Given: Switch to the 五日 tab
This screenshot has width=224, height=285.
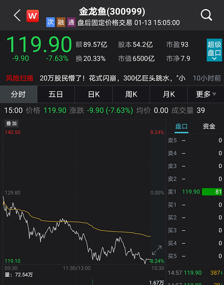Looking at the screenshot, I should coord(56,94).
